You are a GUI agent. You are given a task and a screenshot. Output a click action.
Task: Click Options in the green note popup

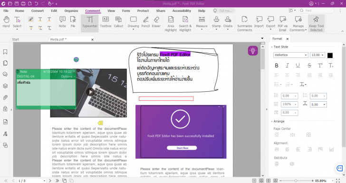68,77
